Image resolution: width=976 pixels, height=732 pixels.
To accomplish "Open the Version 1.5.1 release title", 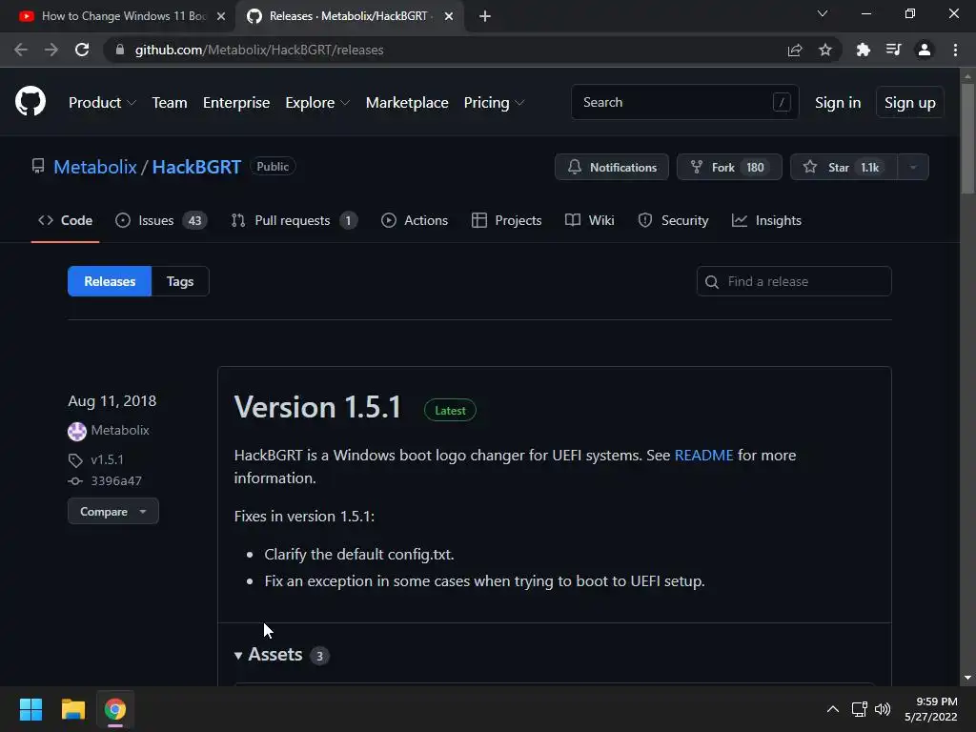I will (318, 407).
